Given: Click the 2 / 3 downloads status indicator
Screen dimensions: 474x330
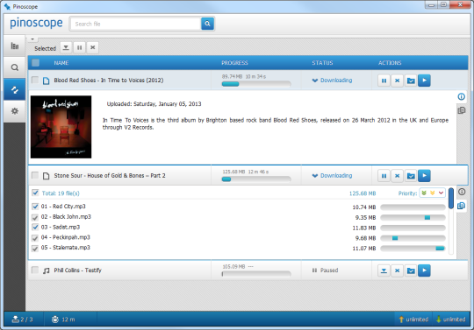Looking at the screenshot, I should pos(22,319).
